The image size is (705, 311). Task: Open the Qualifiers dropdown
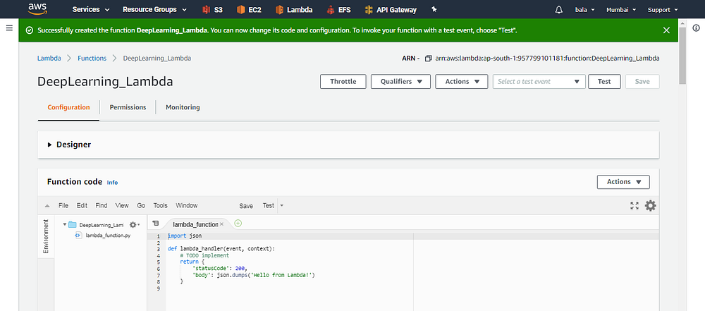click(x=400, y=82)
